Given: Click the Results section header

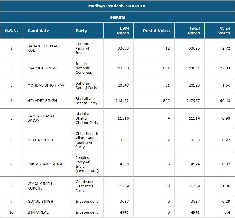Looking at the screenshot, I should [x=117, y=17].
